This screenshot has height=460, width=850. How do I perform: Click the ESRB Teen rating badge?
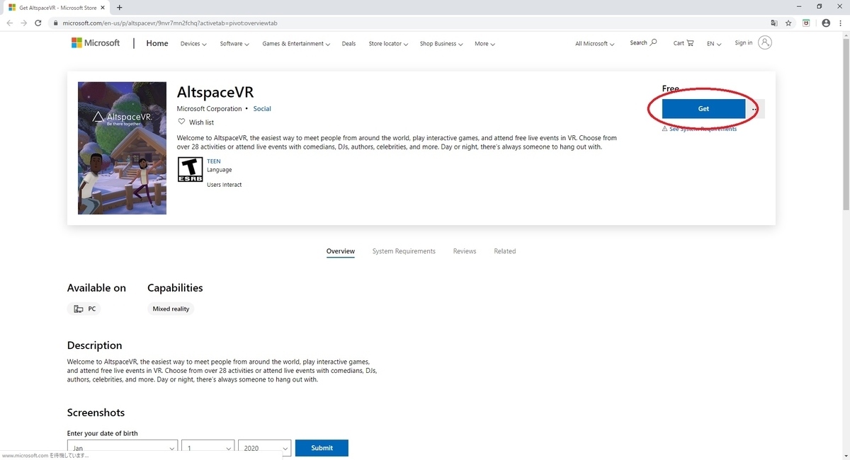190,169
